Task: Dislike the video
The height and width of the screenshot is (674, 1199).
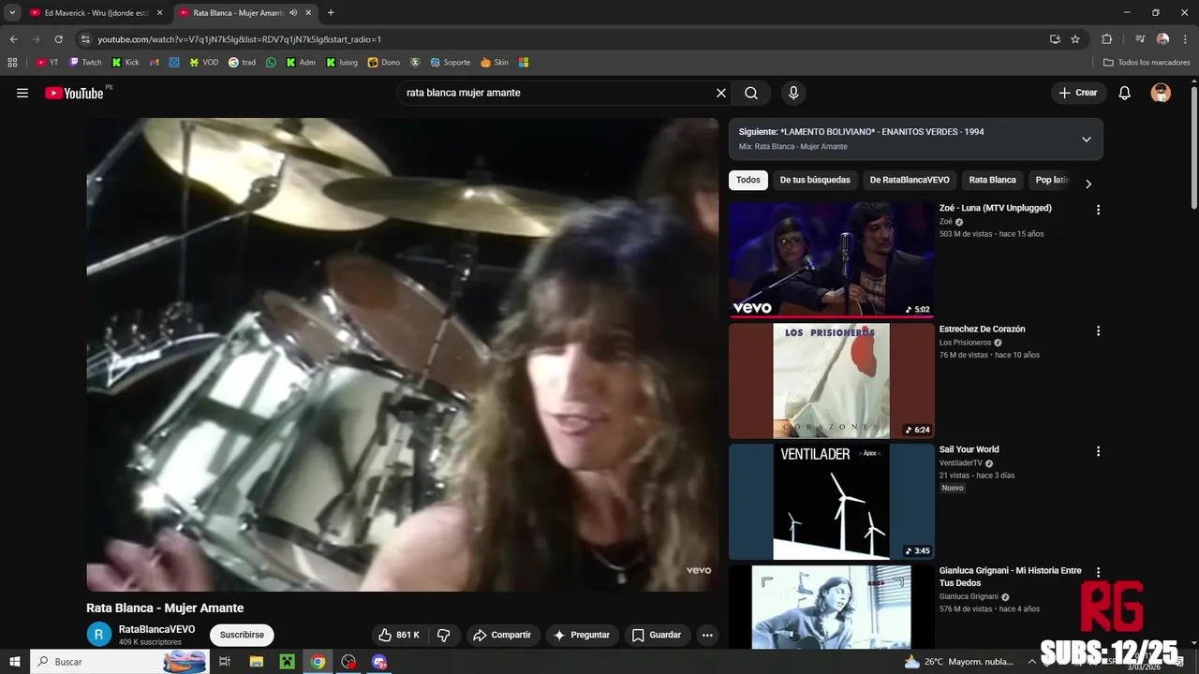Action: (444, 635)
